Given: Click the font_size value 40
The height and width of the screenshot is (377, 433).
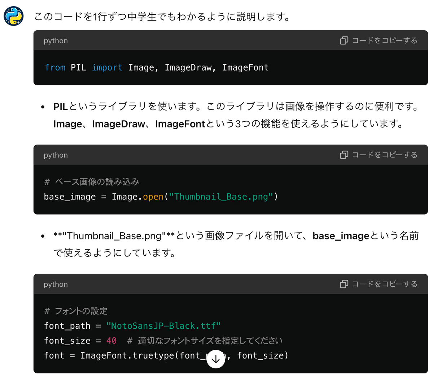Looking at the screenshot, I should click(110, 340).
